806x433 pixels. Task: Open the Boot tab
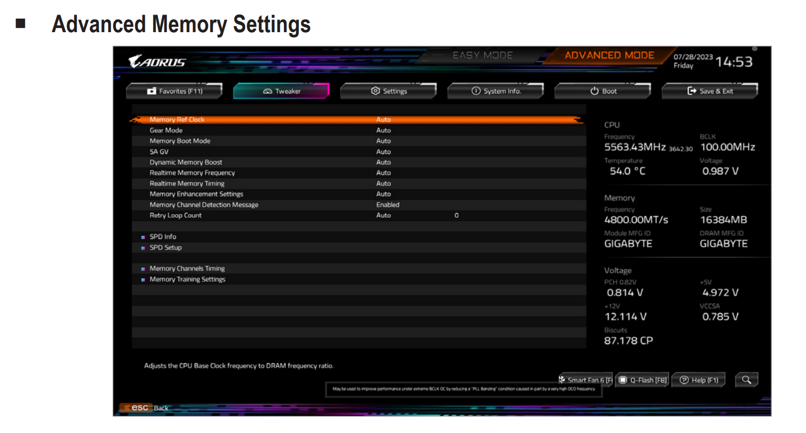602,91
